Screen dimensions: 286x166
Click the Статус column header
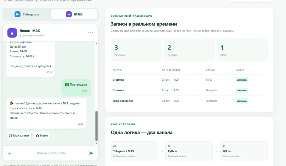[240, 70]
